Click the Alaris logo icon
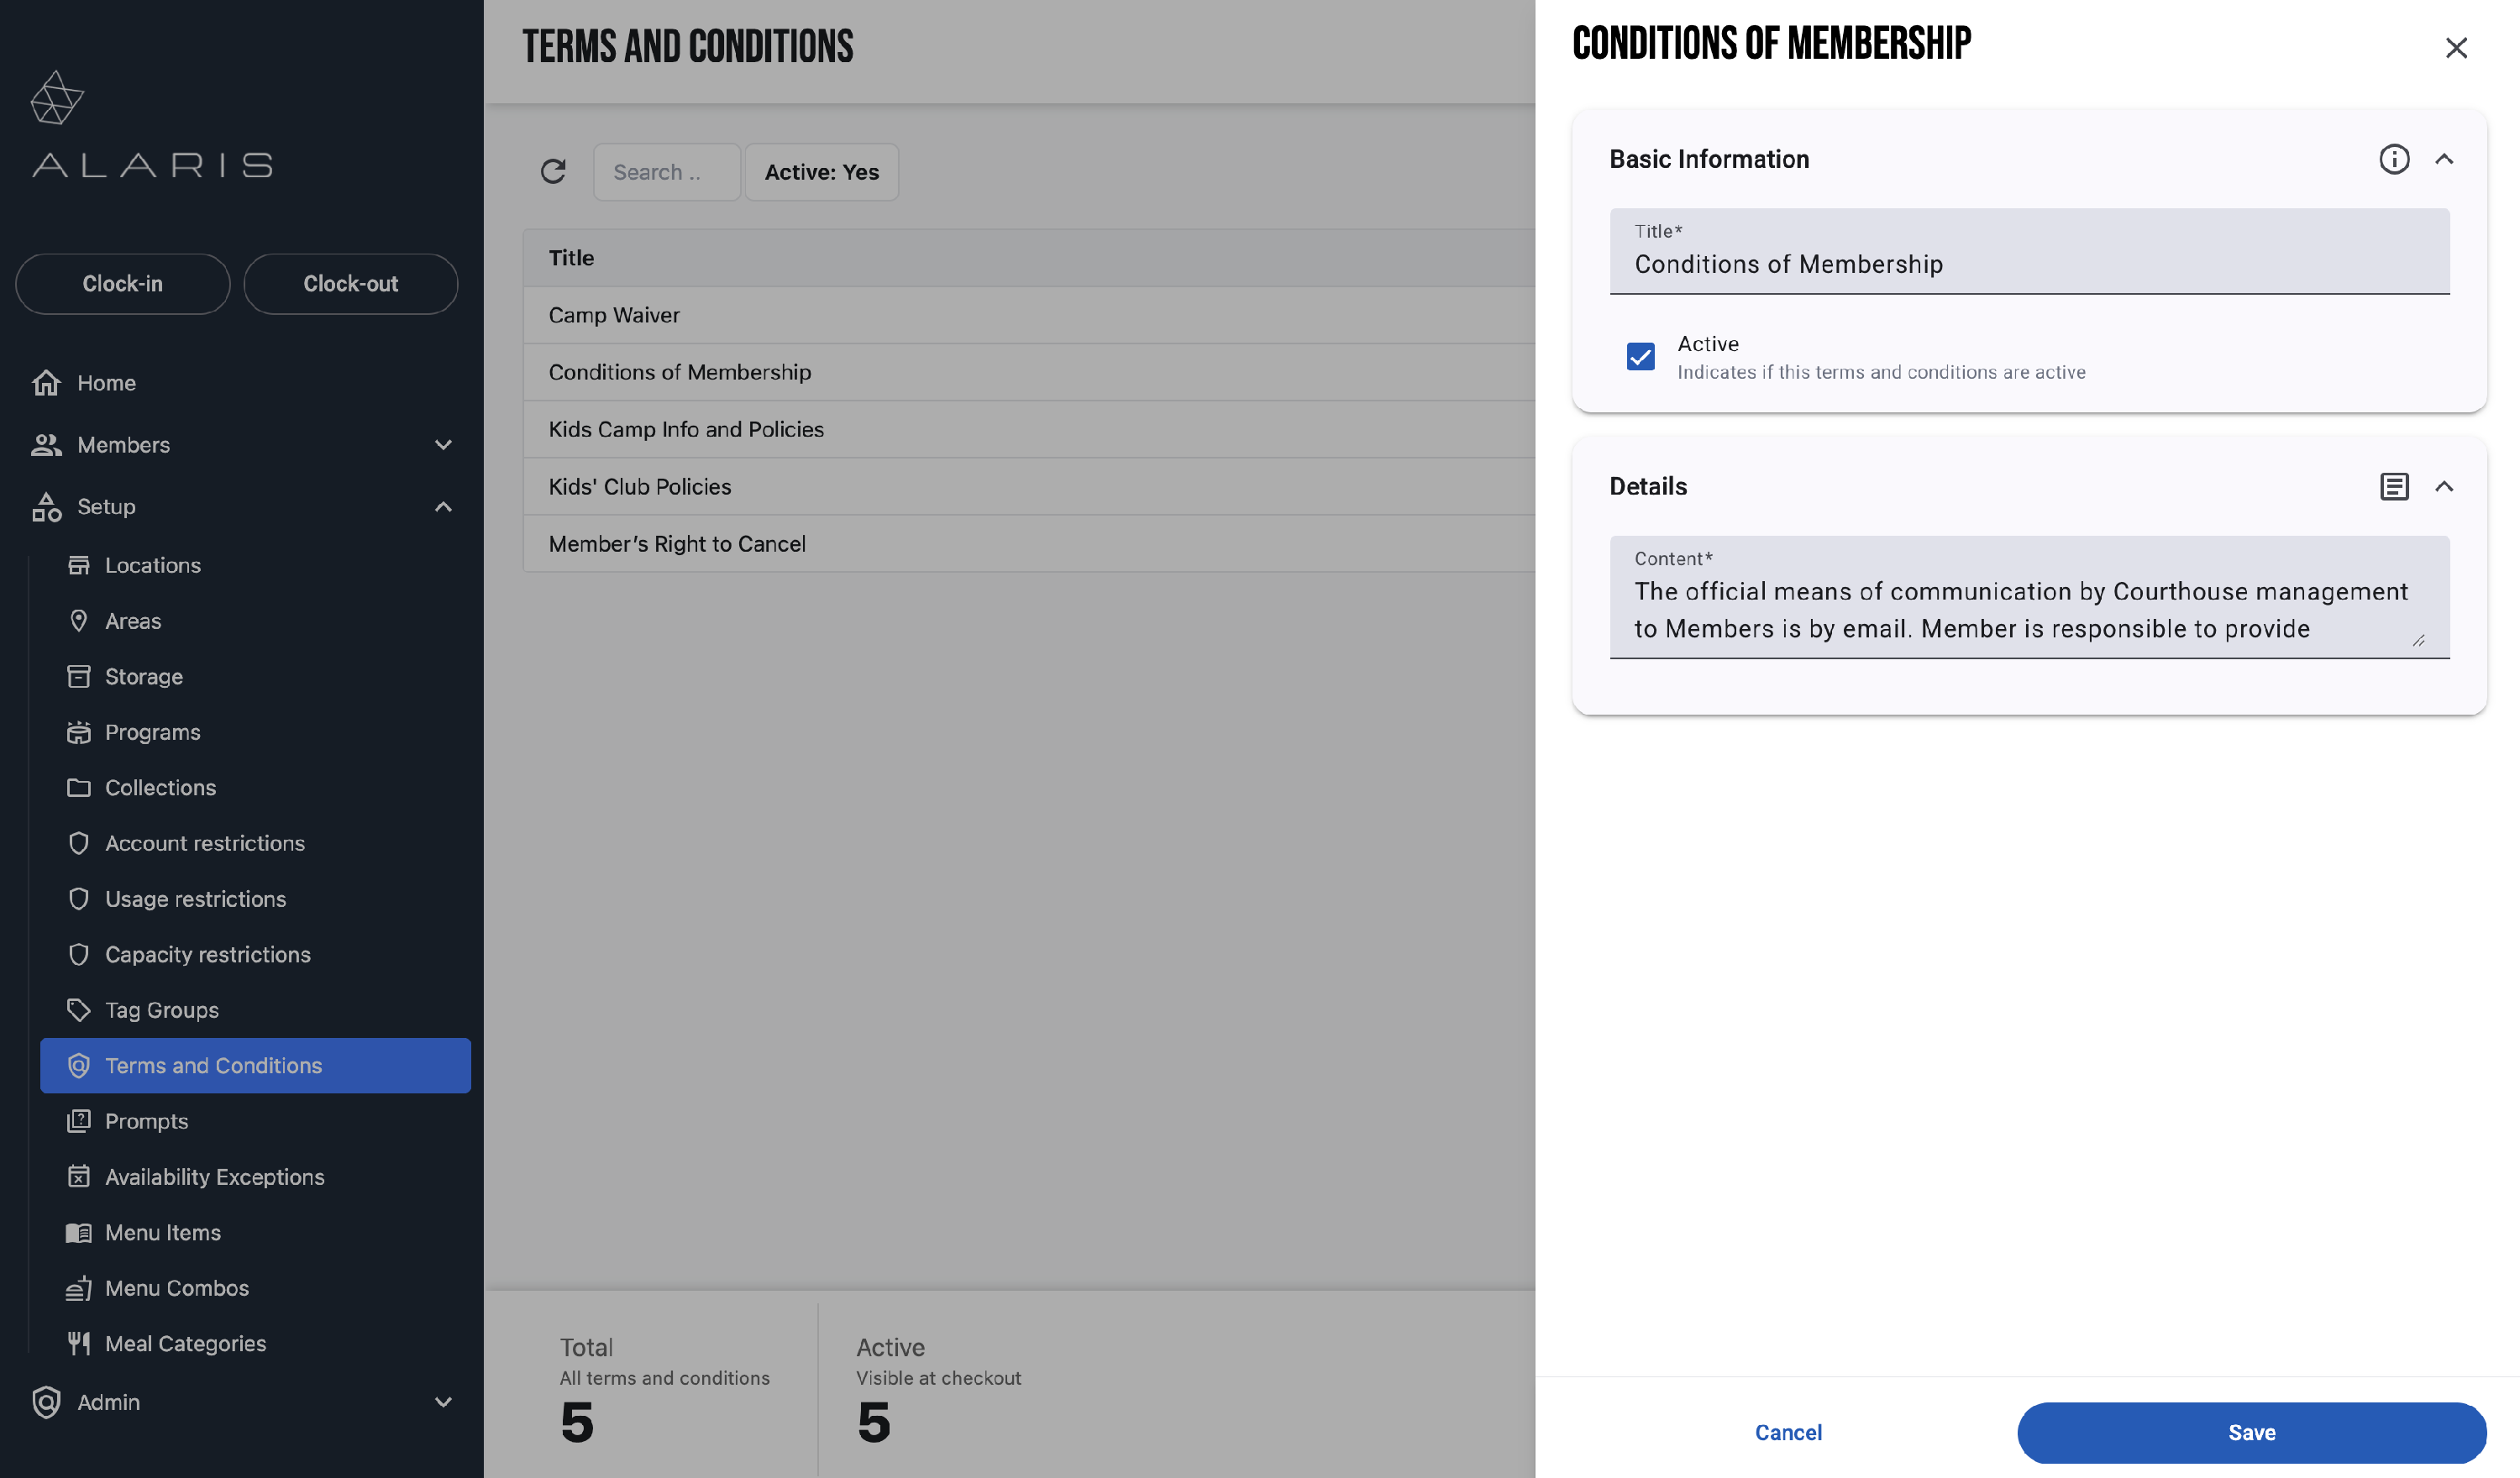This screenshot has height=1478, width=2520. click(x=57, y=98)
